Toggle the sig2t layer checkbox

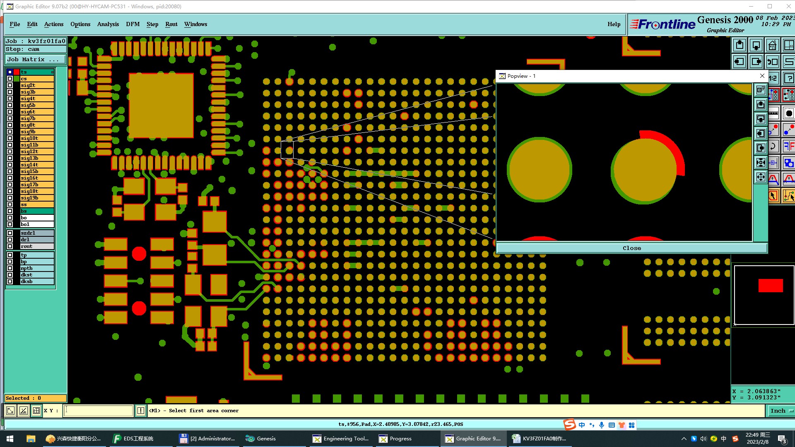(x=10, y=85)
